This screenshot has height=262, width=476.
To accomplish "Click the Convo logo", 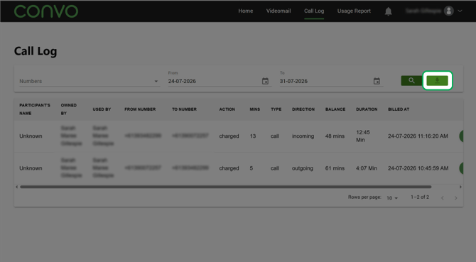I will pos(46,11).
